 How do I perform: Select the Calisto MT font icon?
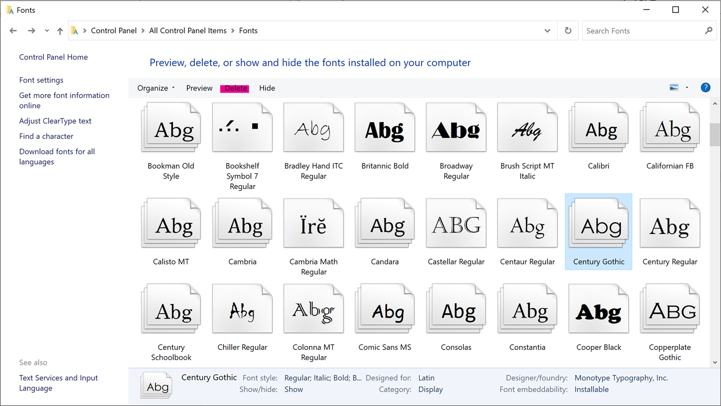point(171,223)
